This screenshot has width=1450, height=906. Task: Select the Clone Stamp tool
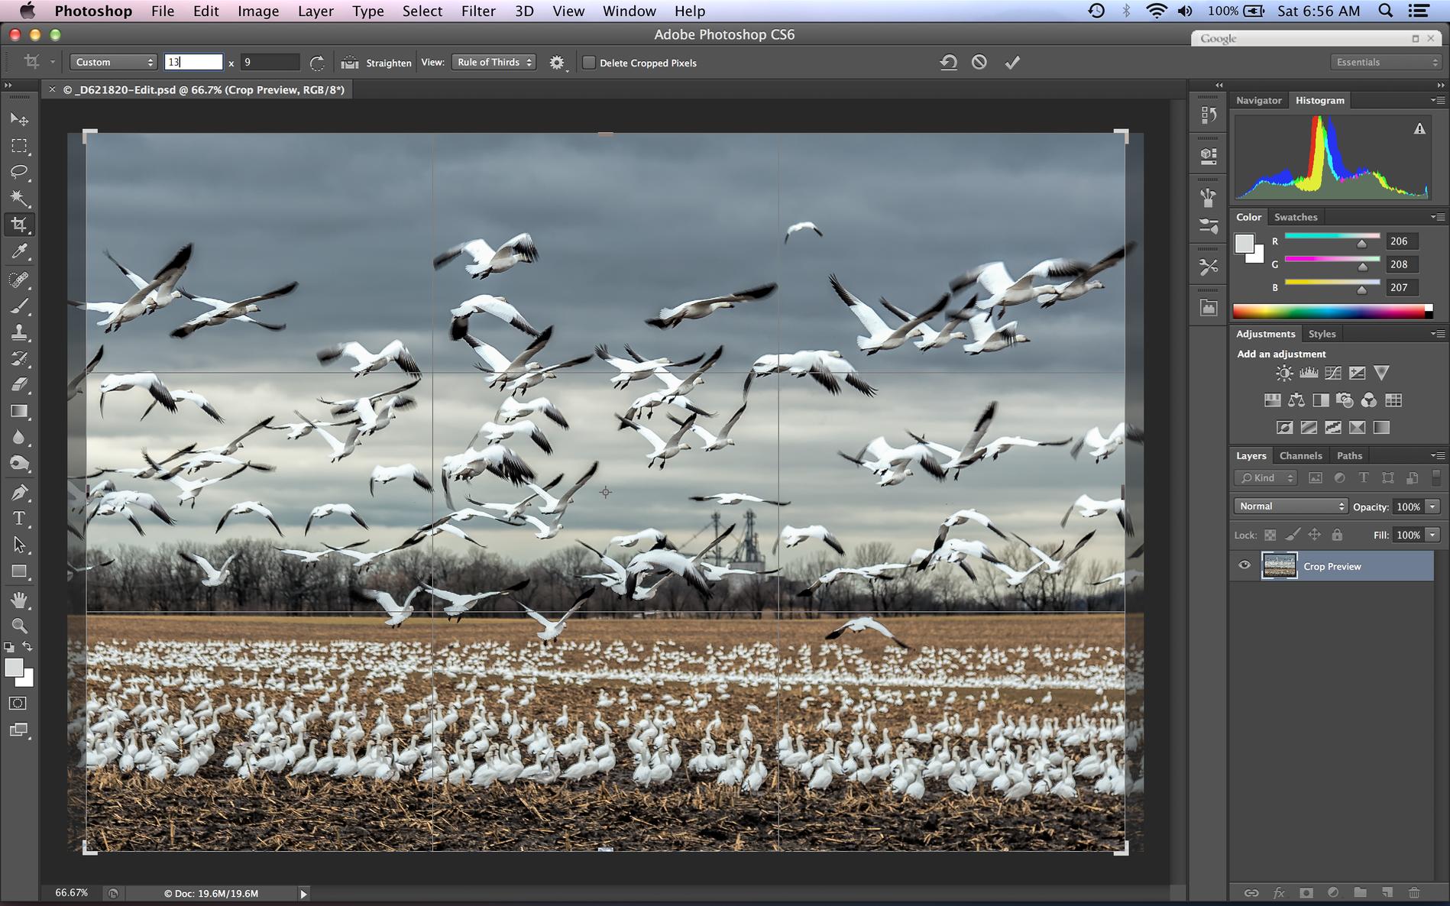(x=19, y=332)
